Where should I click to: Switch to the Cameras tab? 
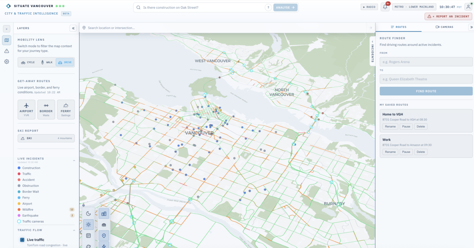444,27
